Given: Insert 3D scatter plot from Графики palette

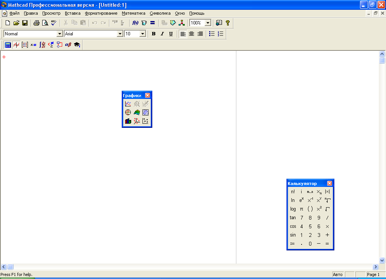Looking at the screenshot, I should pyautogui.click(x=136, y=121).
